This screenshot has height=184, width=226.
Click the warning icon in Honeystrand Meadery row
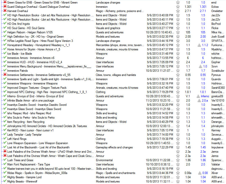coord(199,45)
